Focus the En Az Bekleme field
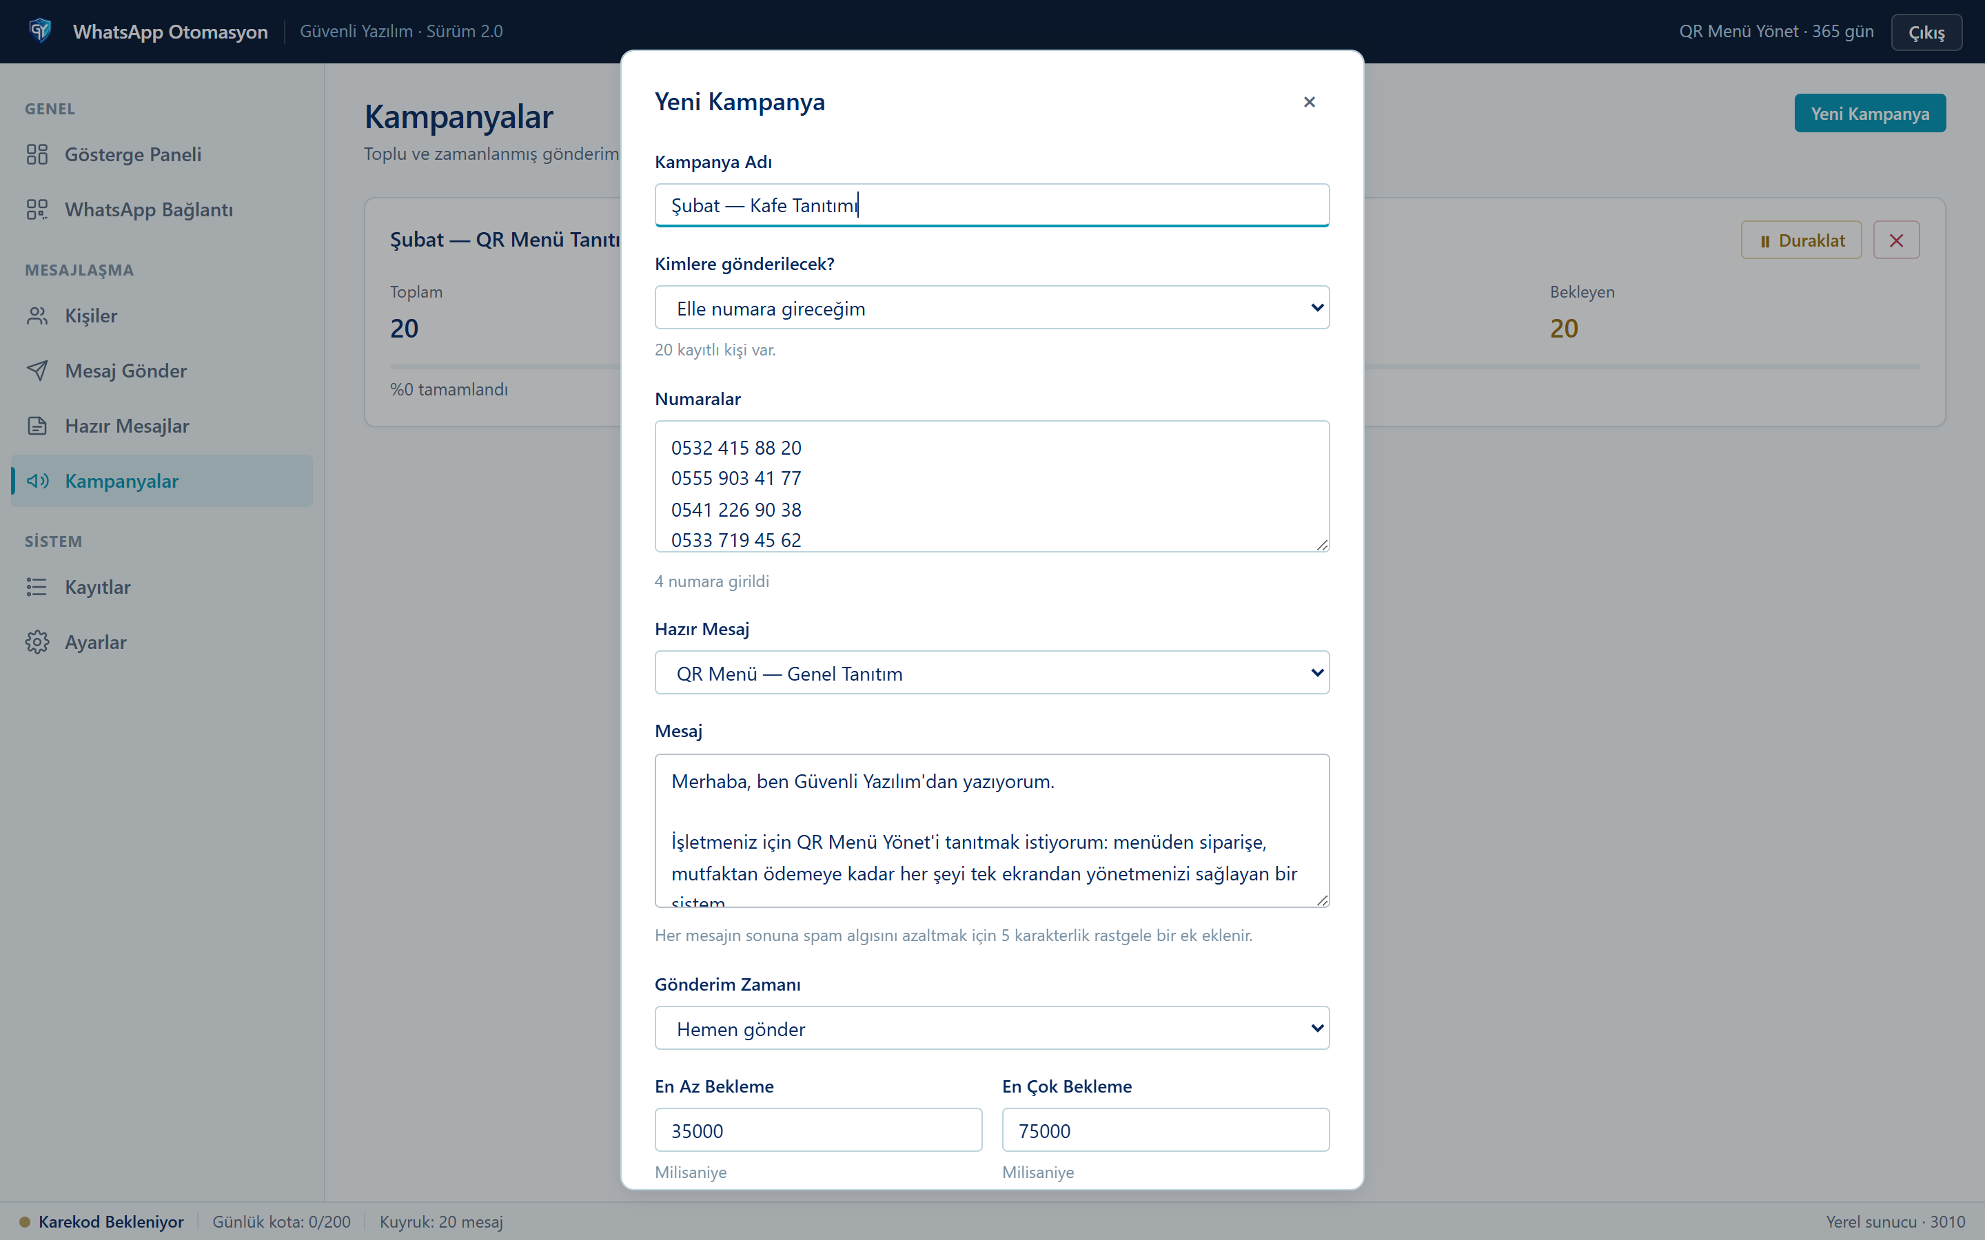This screenshot has width=1985, height=1240. (x=818, y=1130)
